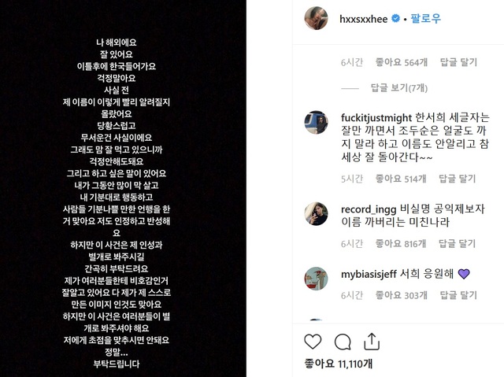Expand hidden replies via 답글 보기(7개)
The height and width of the screenshot is (377, 504).
tap(399, 87)
